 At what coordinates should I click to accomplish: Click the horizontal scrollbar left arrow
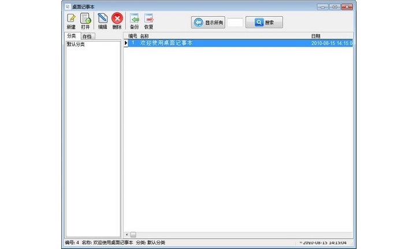point(127,234)
